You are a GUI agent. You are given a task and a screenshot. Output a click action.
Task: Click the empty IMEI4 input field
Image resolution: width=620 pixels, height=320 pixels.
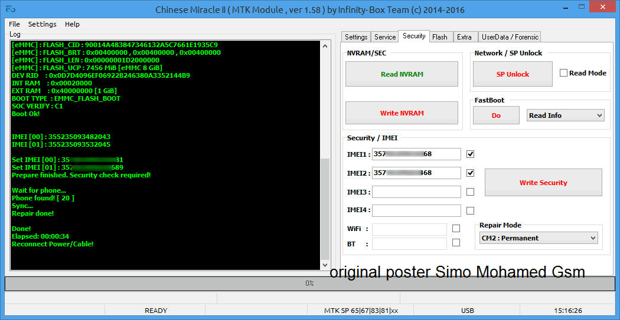(x=416, y=210)
